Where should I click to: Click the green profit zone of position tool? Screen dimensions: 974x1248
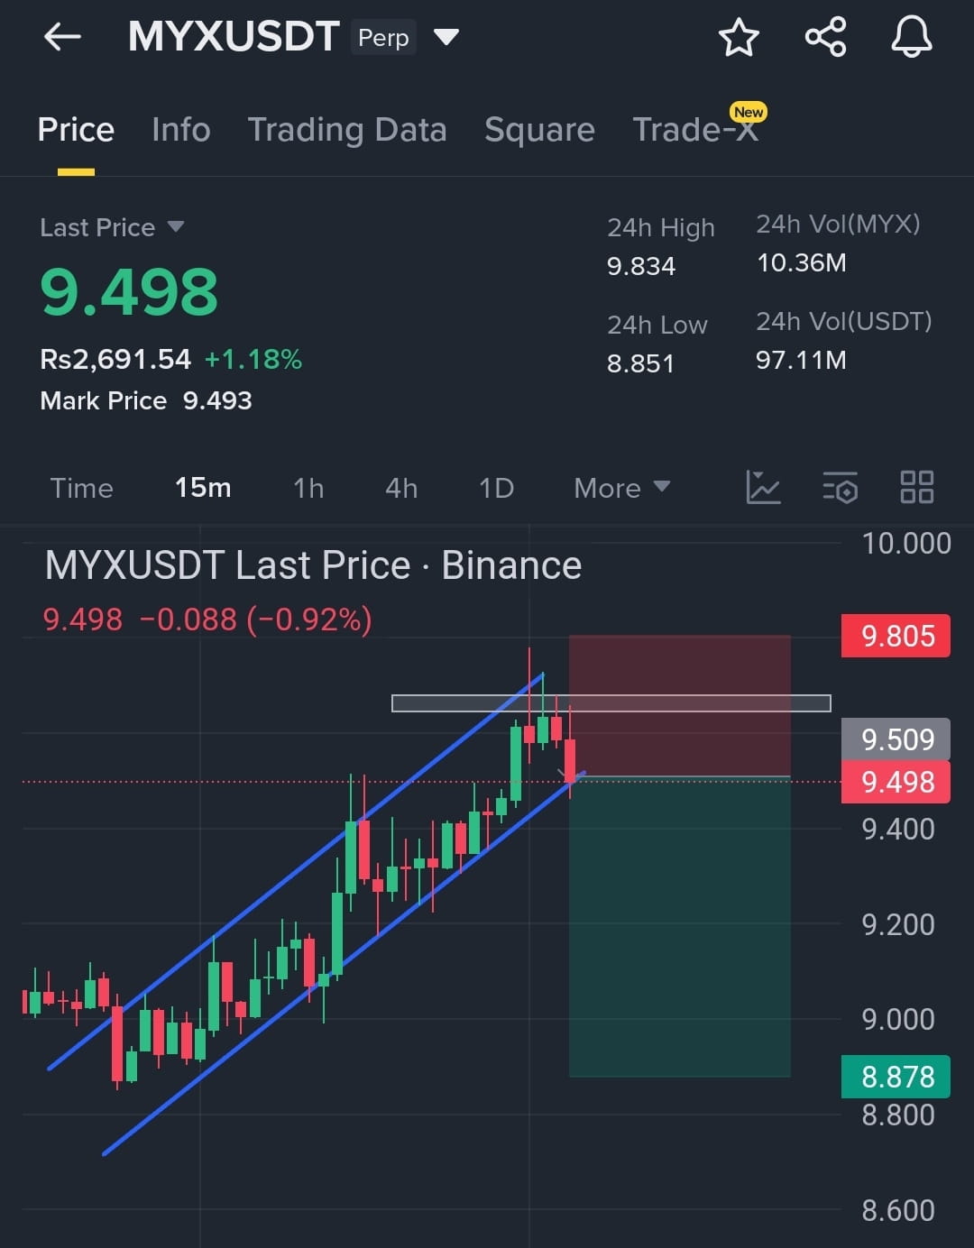680,926
